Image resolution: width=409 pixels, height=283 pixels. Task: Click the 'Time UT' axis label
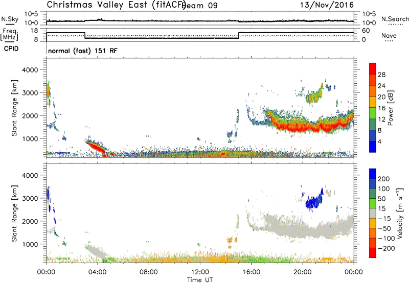click(x=200, y=280)
